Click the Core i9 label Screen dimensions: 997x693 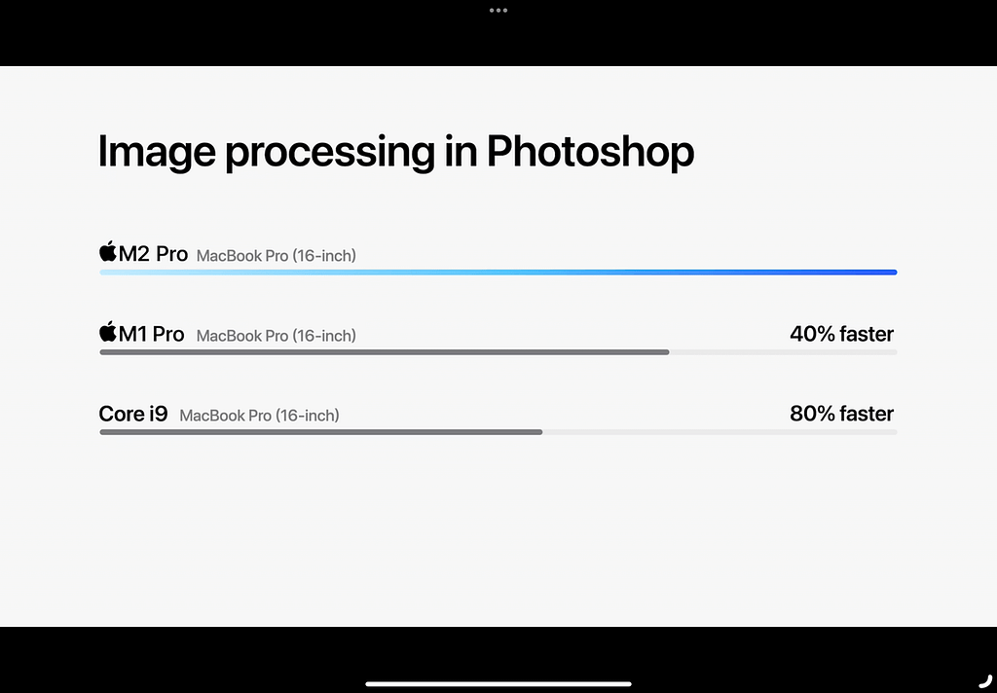[x=133, y=414]
